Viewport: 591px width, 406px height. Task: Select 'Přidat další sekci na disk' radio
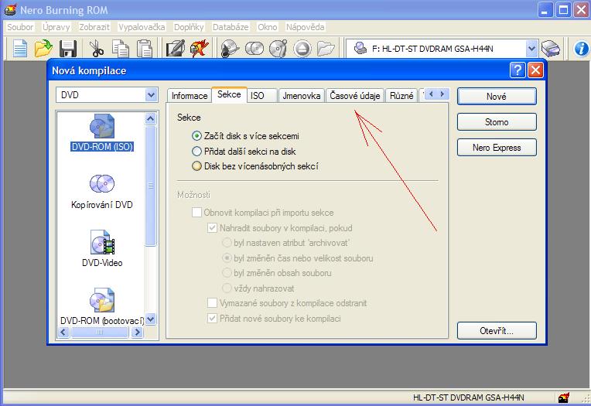pos(196,151)
